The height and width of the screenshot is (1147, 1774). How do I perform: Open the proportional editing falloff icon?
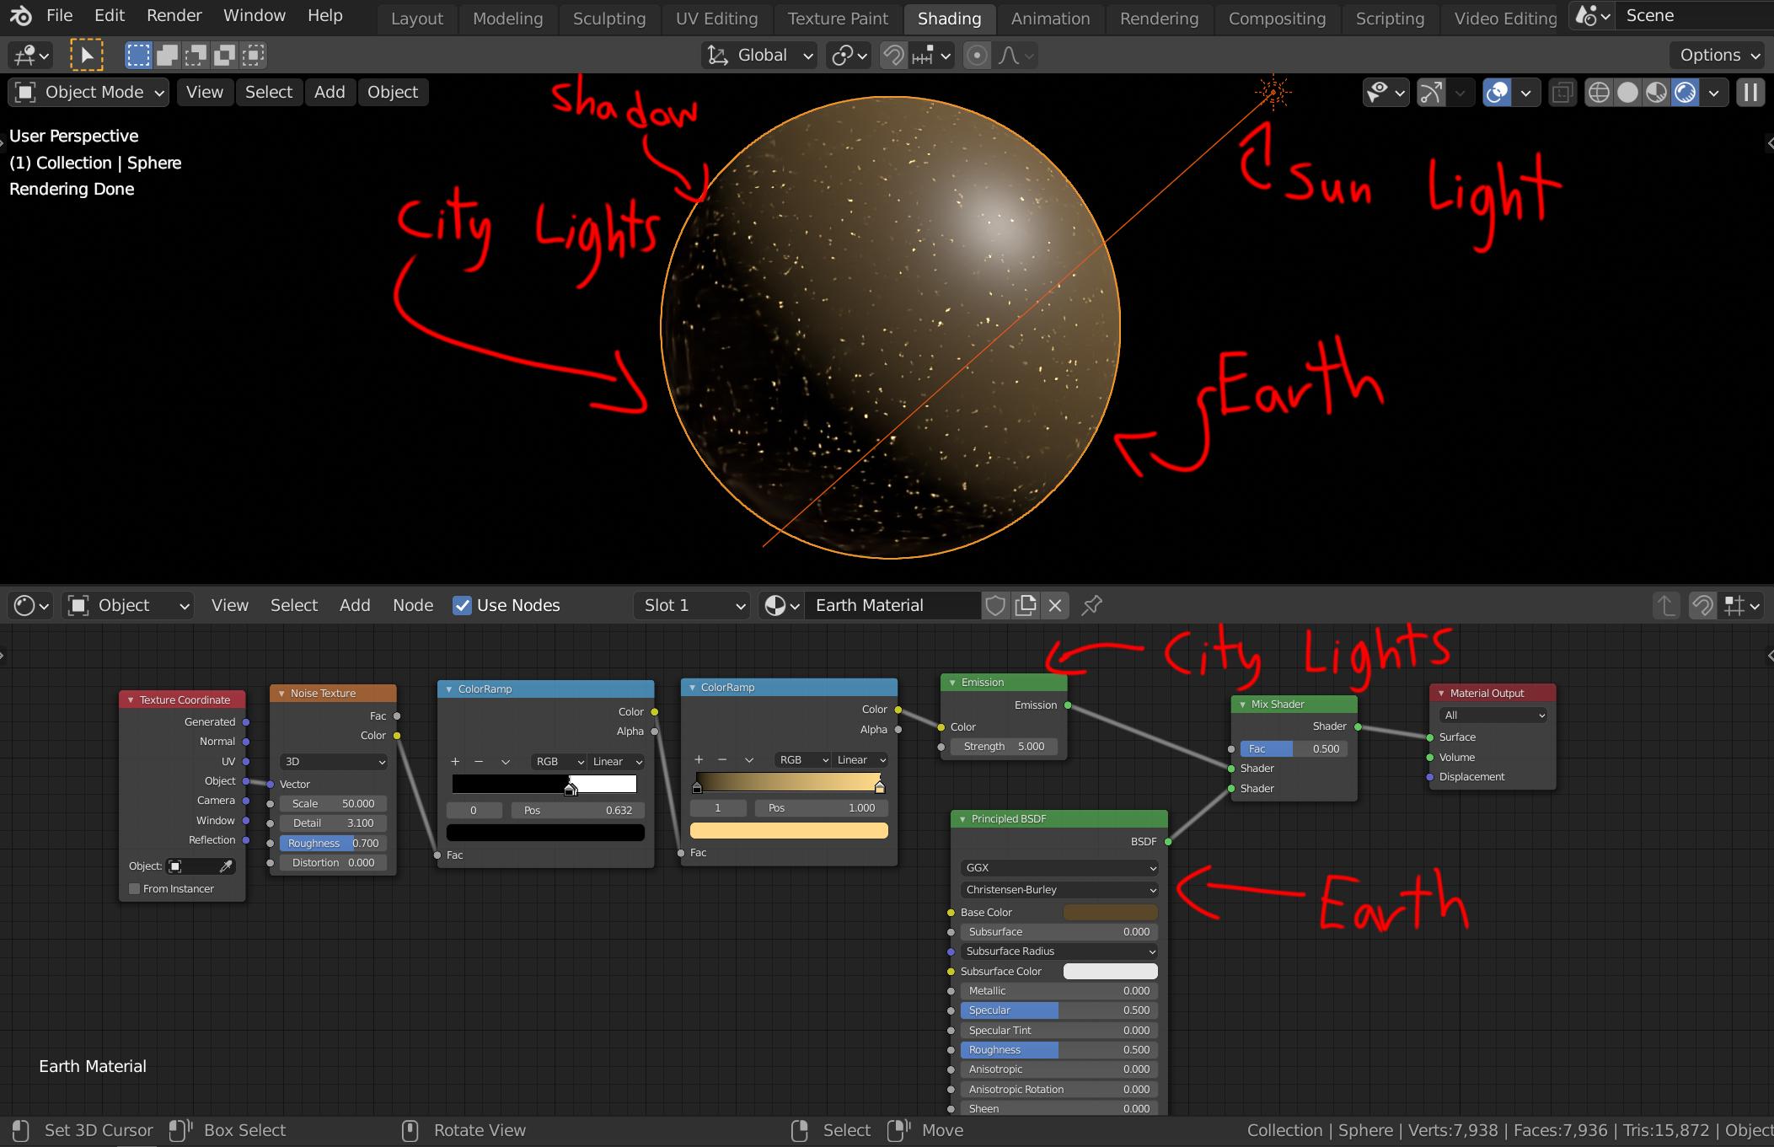pyautogui.click(x=1010, y=56)
